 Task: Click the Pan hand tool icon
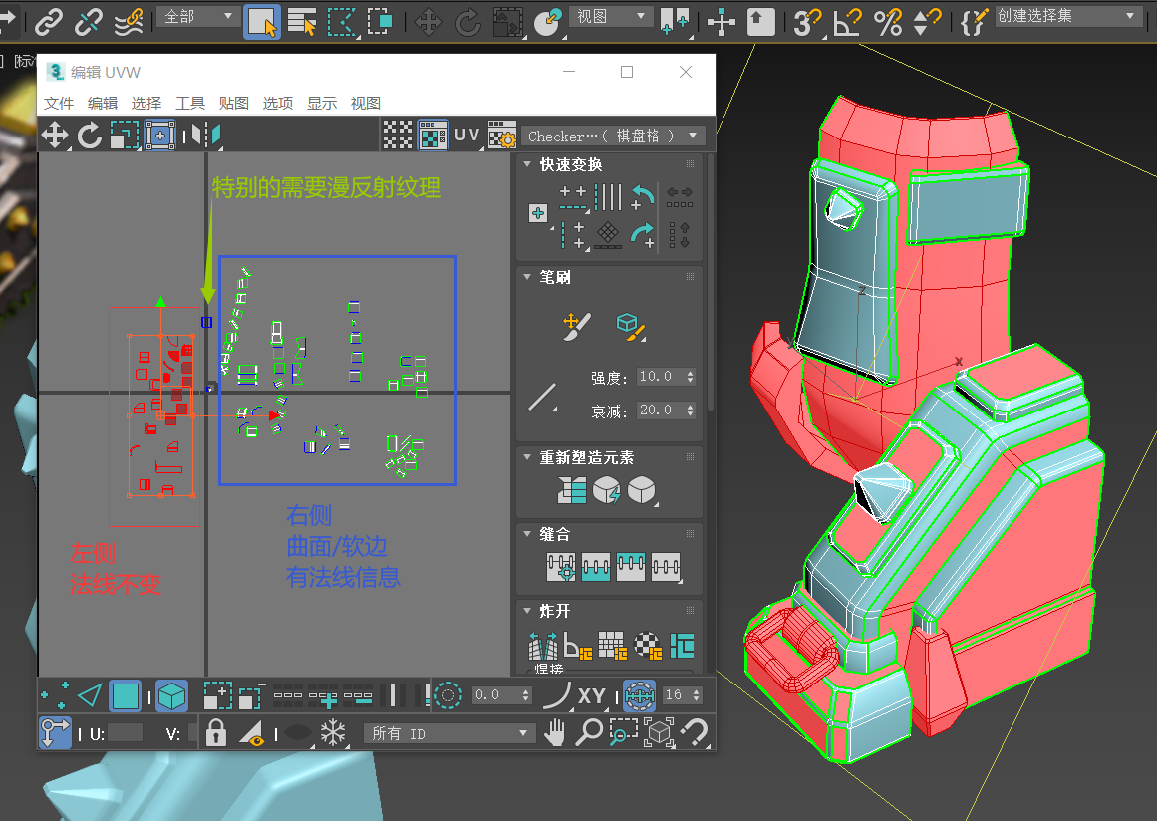click(555, 733)
